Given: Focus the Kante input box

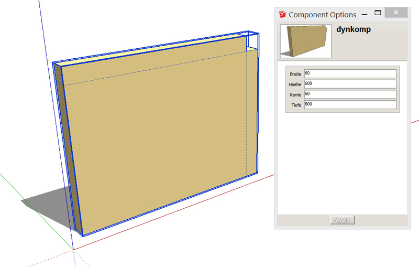Looking at the screenshot, I should tap(350, 94).
